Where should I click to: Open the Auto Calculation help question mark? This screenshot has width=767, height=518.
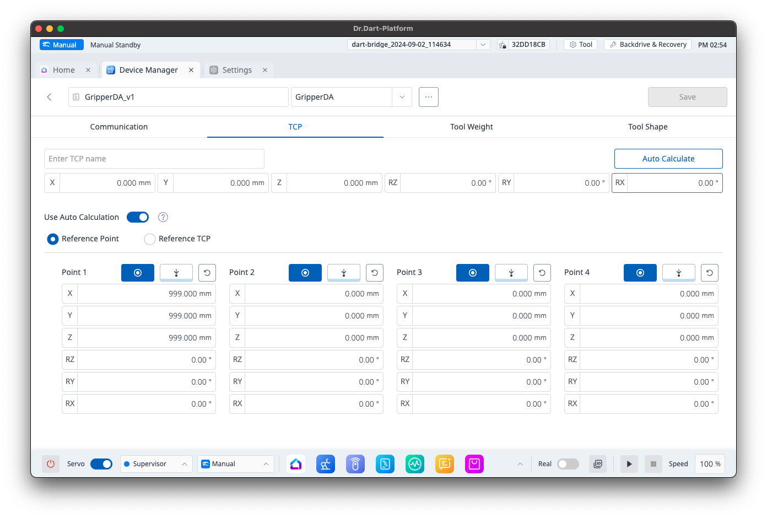click(163, 217)
